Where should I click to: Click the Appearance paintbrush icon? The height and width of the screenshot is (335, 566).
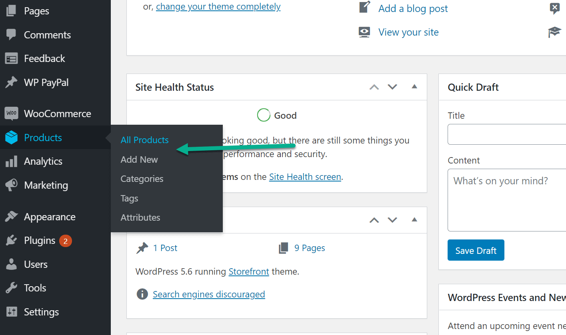[11, 217]
